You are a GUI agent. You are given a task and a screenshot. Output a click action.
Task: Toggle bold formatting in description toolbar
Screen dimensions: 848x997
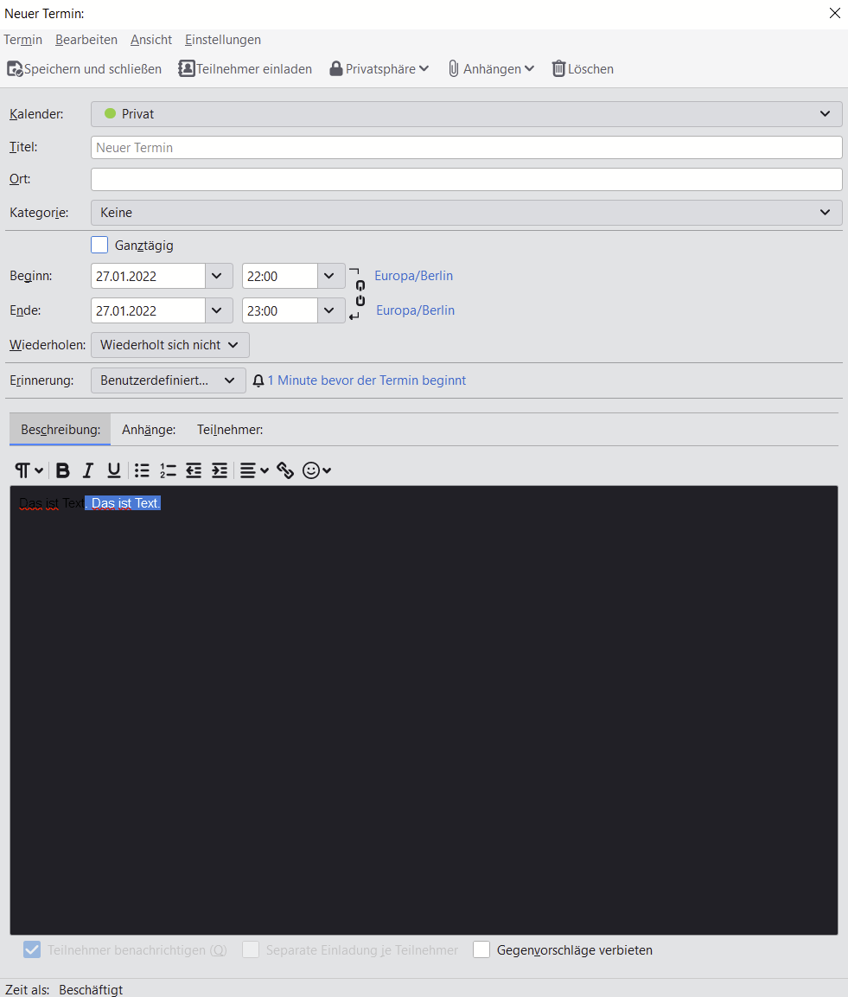click(62, 470)
